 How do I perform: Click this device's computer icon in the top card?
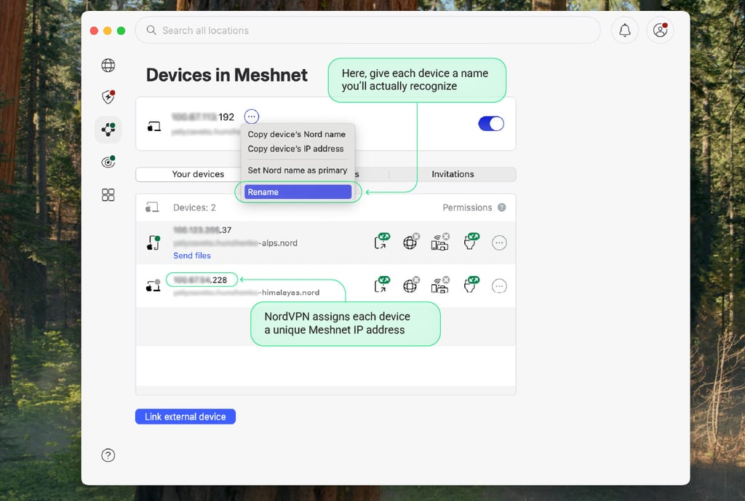154,127
